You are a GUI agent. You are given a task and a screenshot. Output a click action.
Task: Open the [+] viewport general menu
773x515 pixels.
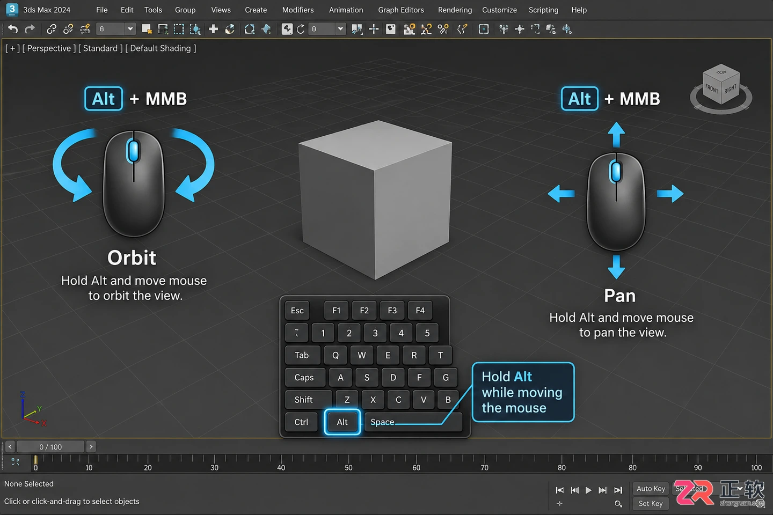point(12,48)
